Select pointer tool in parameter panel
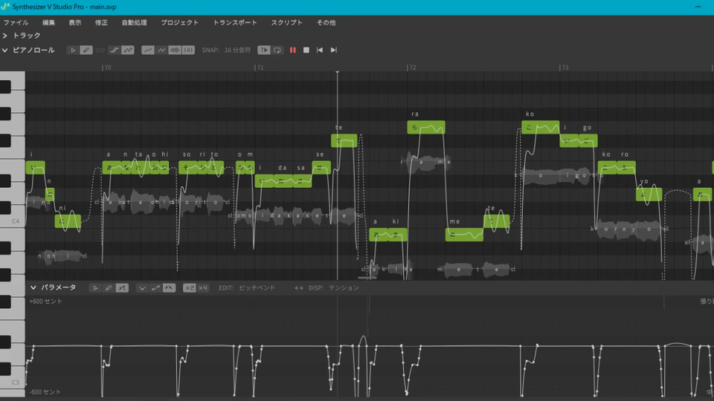Viewport: 714px width, 401px height. (x=95, y=288)
